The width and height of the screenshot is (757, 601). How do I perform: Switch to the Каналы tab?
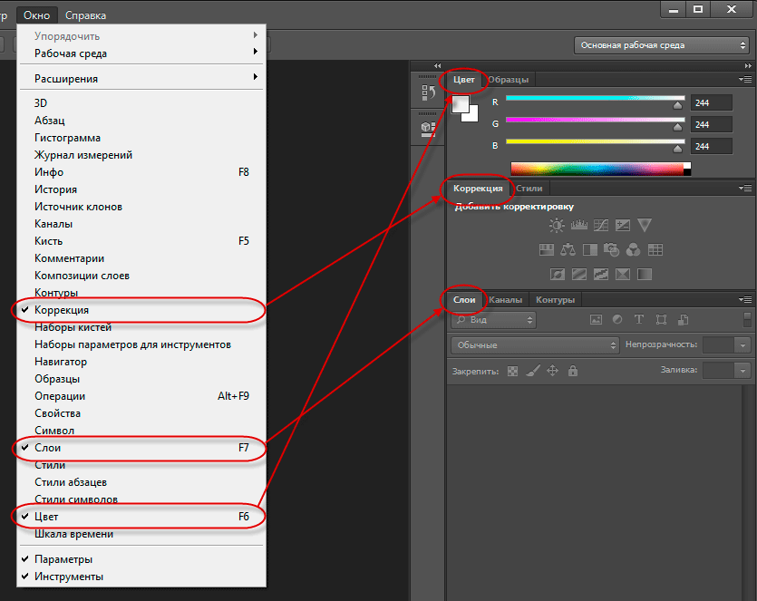pyautogui.click(x=506, y=300)
